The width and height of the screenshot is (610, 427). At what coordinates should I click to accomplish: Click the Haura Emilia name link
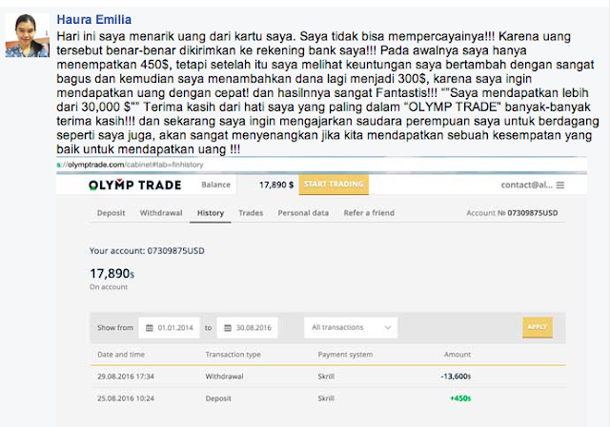point(94,19)
